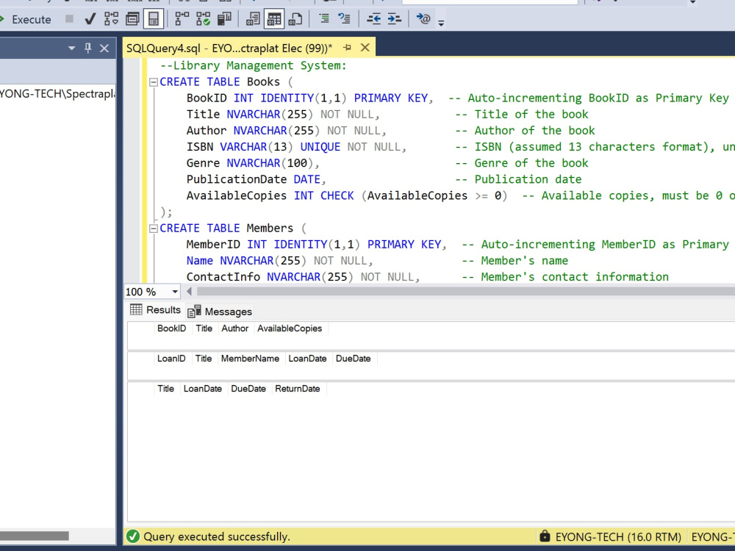Toggle auto-hide pin on Object Explorer panel
735x551 pixels.
[87, 48]
